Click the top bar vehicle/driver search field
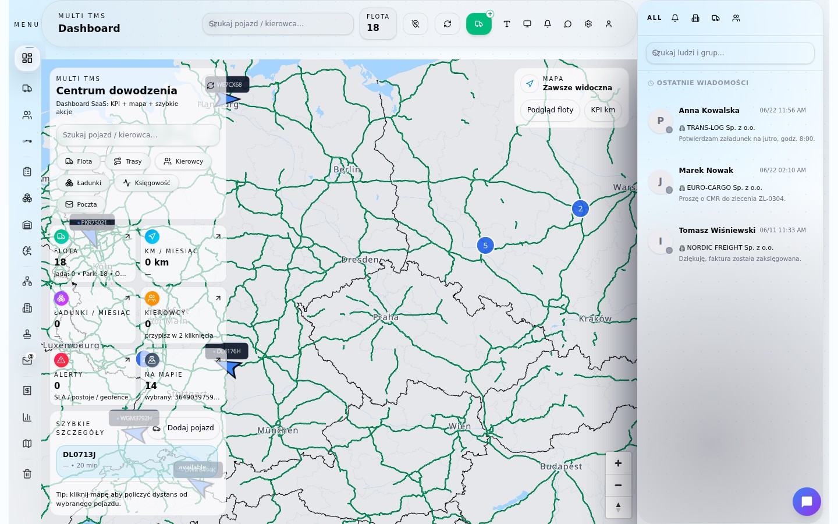Image resolution: width=838 pixels, height=524 pixels. [278, 24]
